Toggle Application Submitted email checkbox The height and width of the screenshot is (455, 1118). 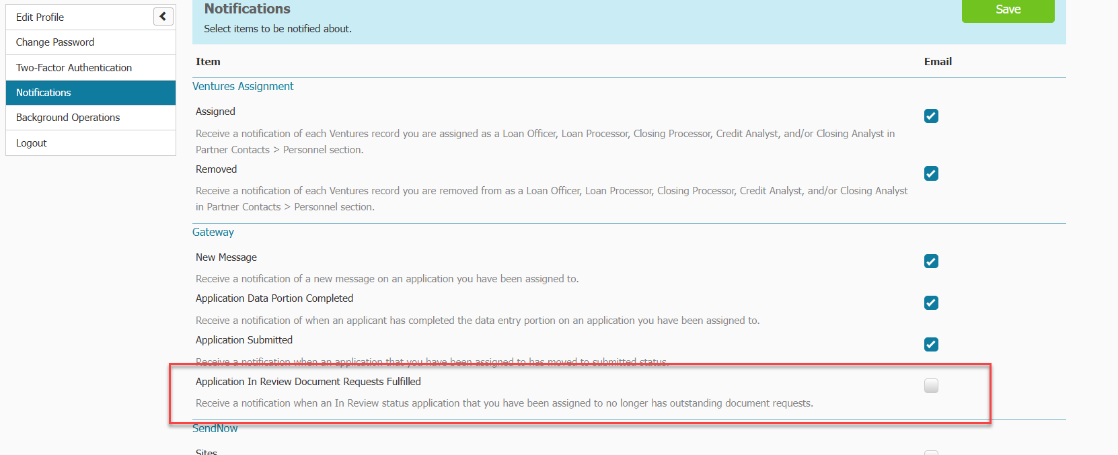[x=931, y=345]
